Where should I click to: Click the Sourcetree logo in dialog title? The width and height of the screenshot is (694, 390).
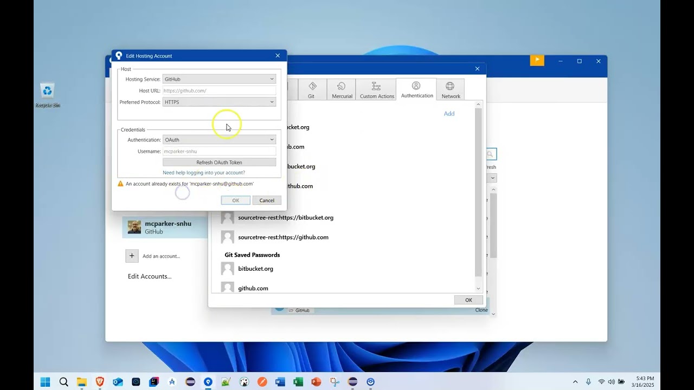click(x=119, y=56)
